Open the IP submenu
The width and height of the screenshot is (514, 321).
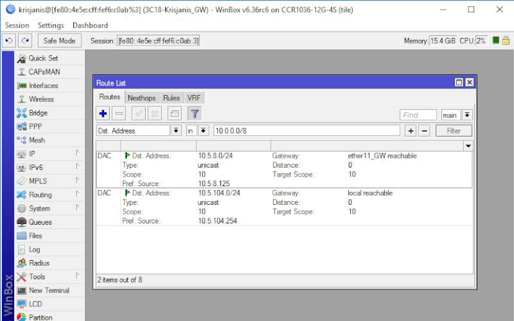pos(50,154)
